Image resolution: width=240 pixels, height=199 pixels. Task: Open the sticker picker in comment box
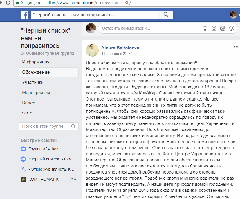(232, 28)
